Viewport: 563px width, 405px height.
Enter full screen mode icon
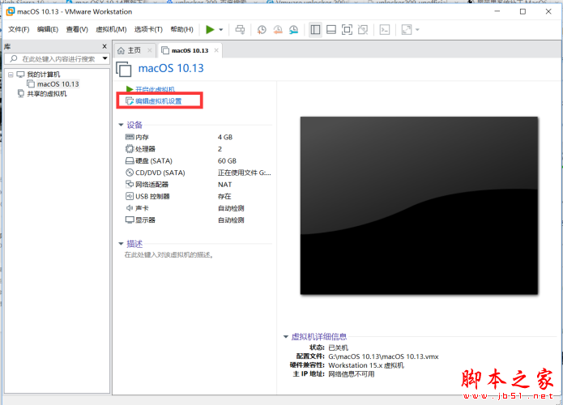(347, 29)
